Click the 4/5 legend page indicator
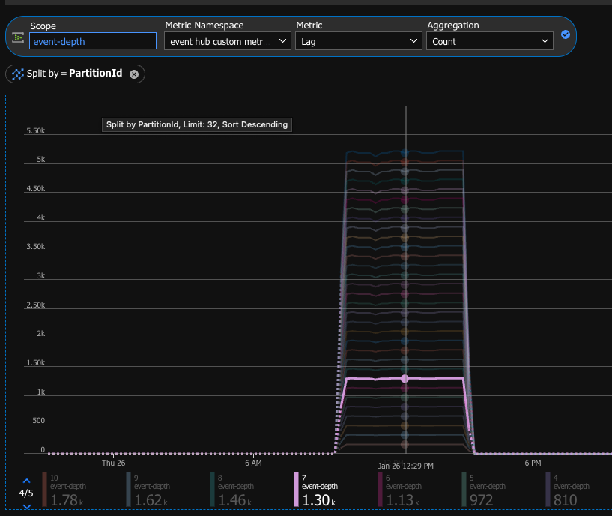Image resolution: width=612 pixels, height=516 pixels. coord(26,493)
